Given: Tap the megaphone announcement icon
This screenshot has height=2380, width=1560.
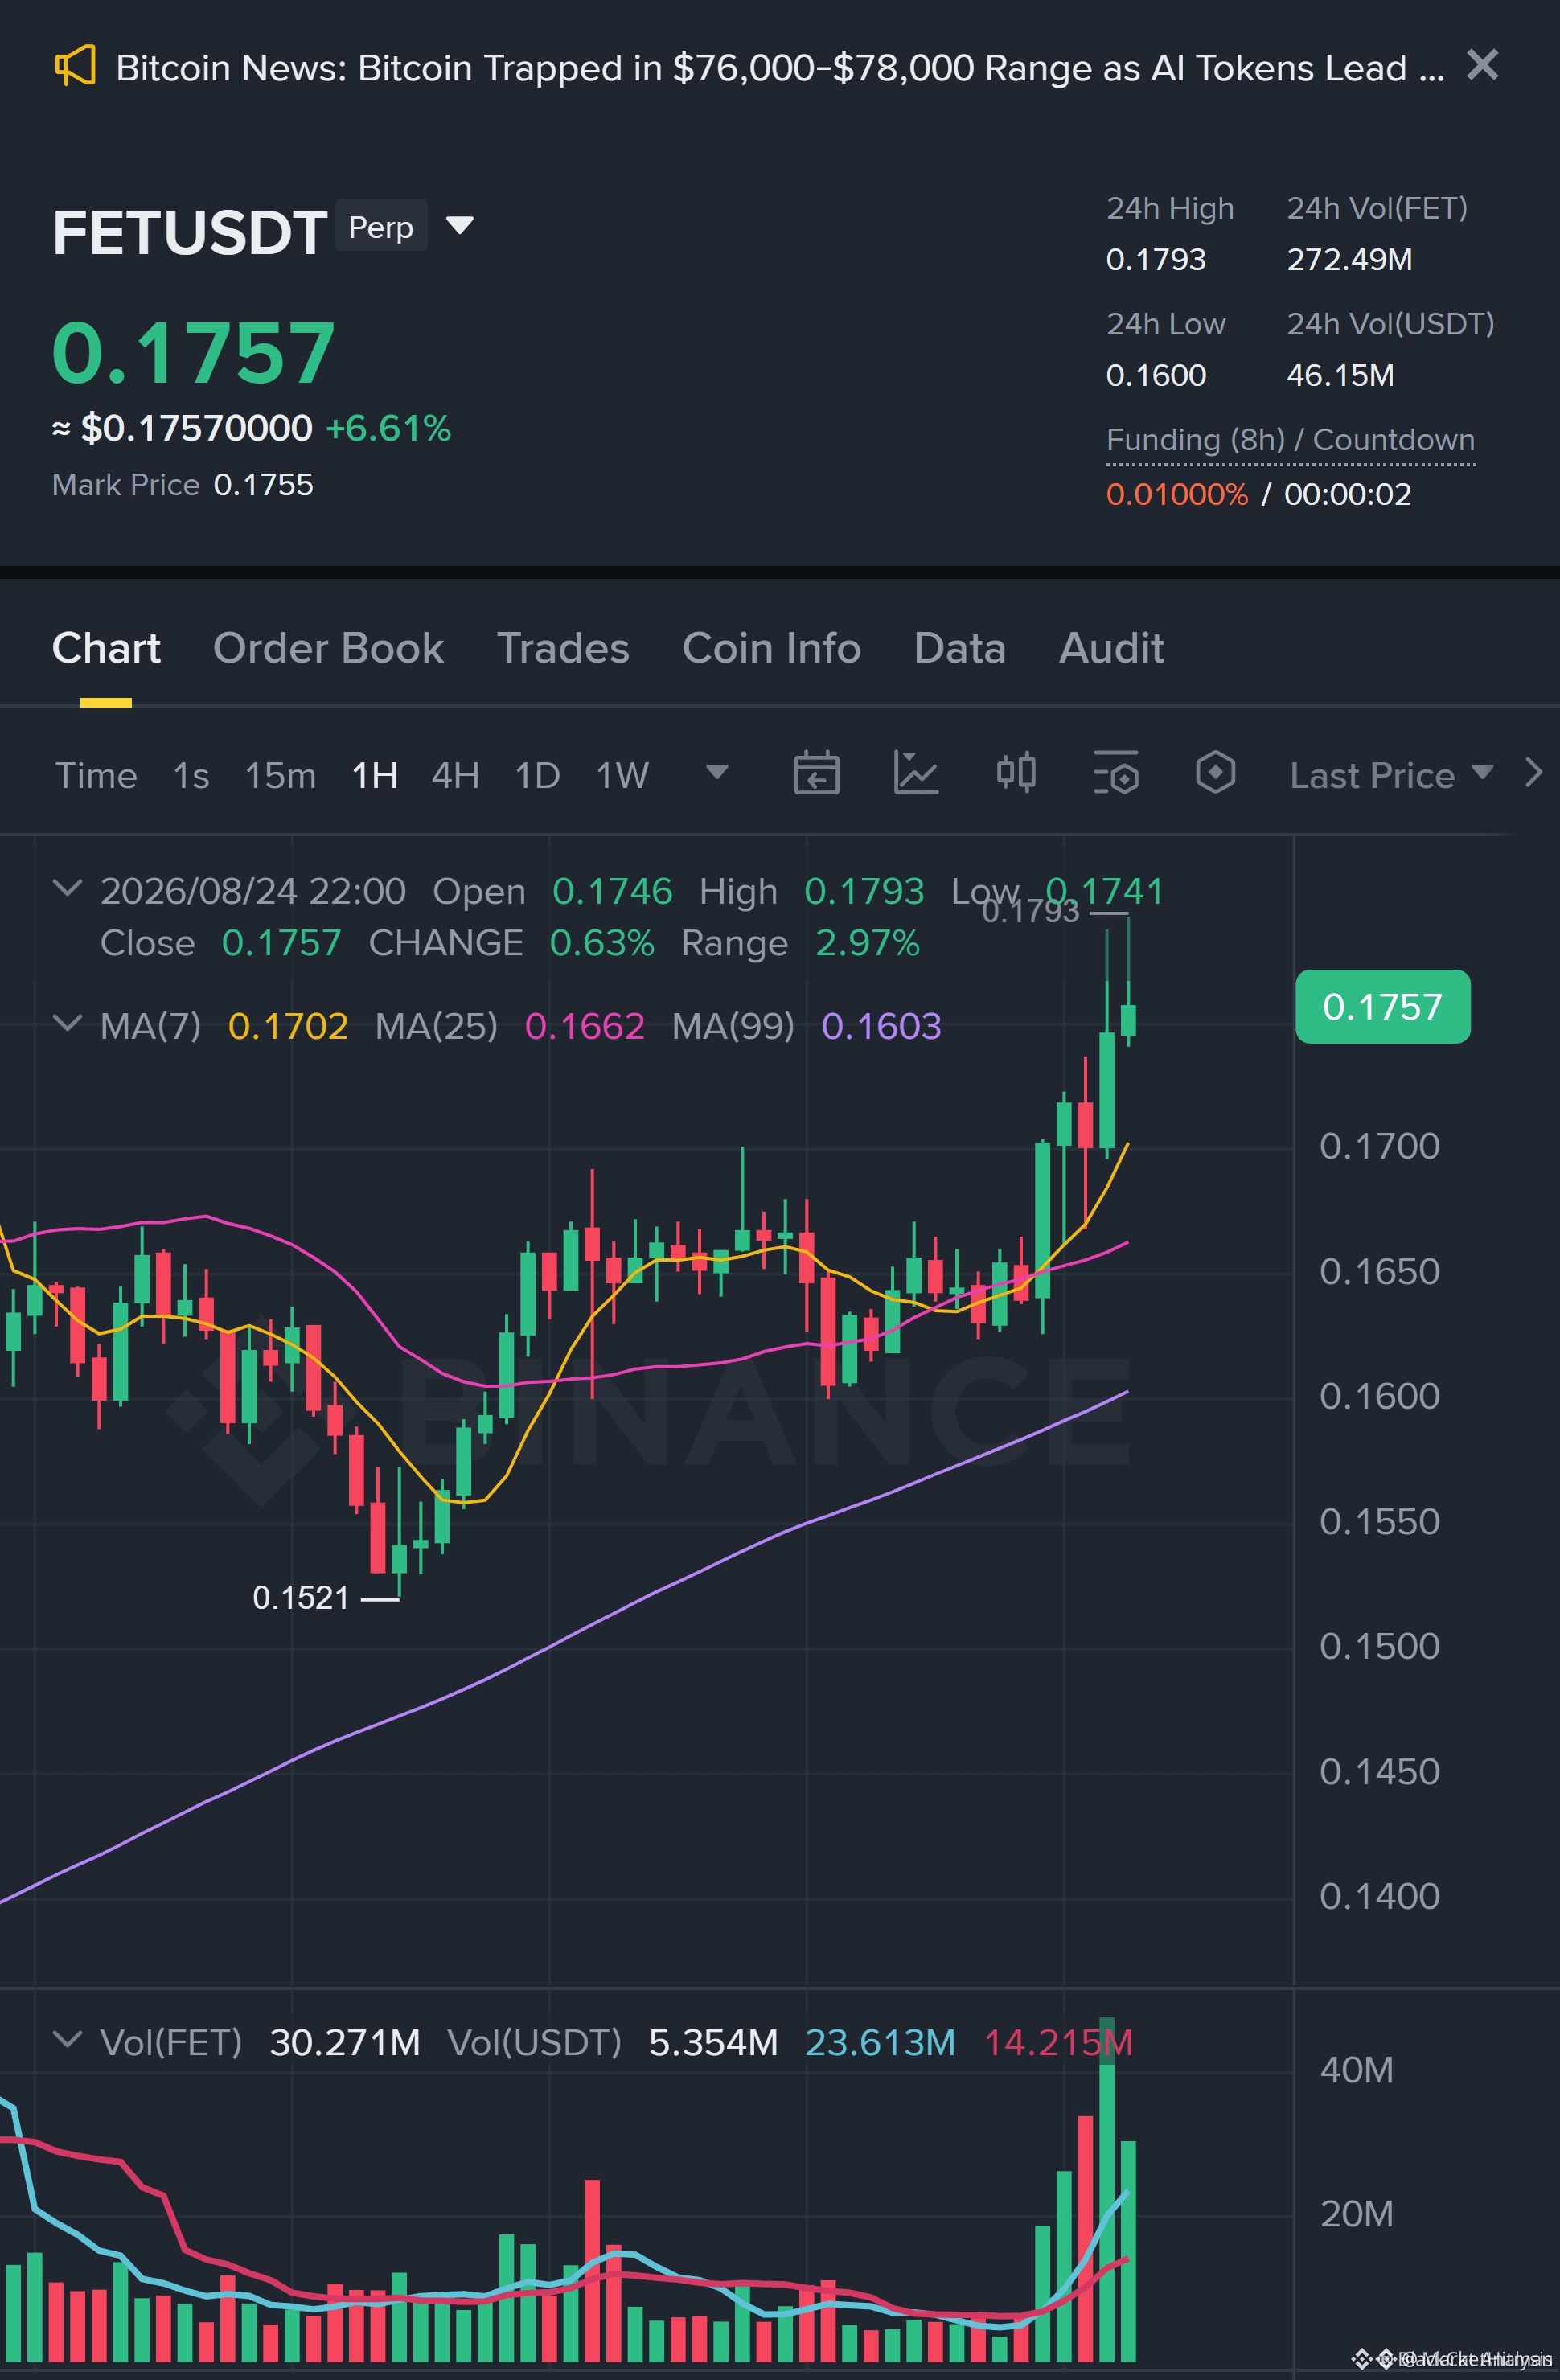Looking at the screenshot, I should click(75, 66).
